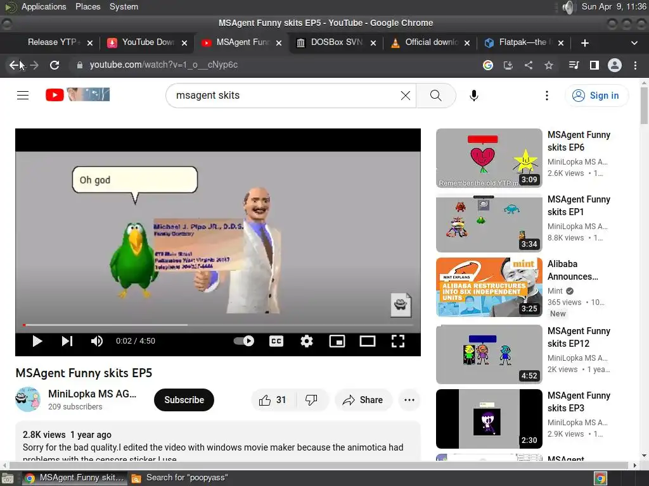Reload the current YouTube page
This screenshot has height=486, width=649.
point(55,65)
